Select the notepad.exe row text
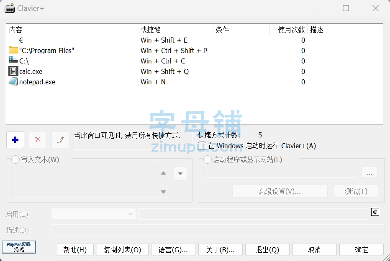This screenshot has width=390, height=261. pos(37,82)
